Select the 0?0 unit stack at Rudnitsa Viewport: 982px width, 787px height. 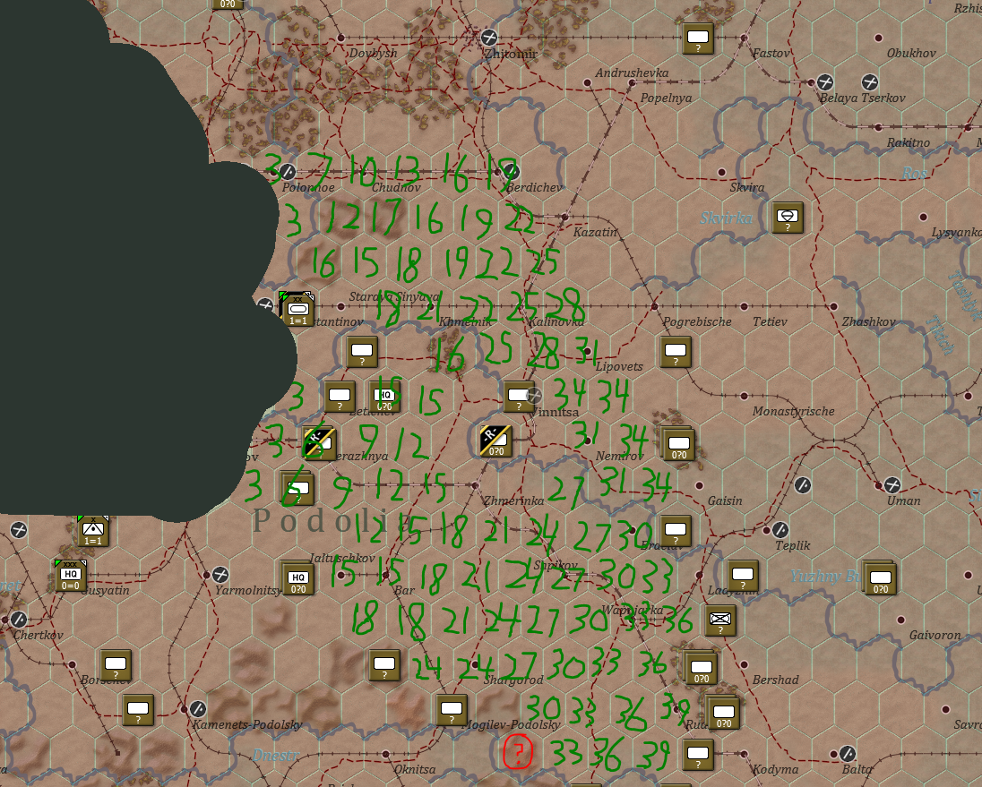(x=723, y=711)
